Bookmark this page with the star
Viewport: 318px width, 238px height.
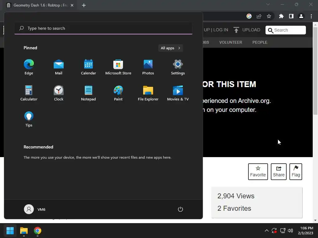(x=269, y=16)
